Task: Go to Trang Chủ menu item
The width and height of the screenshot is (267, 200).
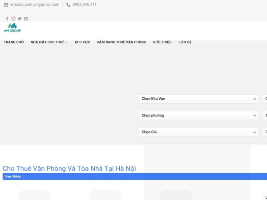Action: (14, 42)
